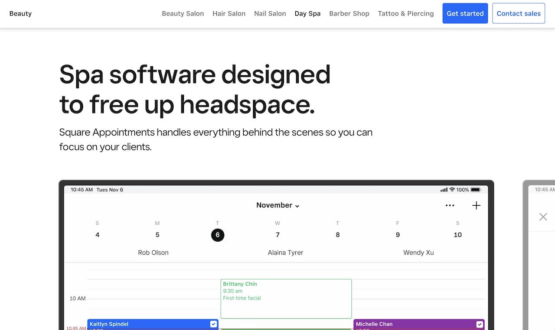555x330 pixels.
Task: Click the 100% battery percentage text
Action: click(x=463, y=190)
